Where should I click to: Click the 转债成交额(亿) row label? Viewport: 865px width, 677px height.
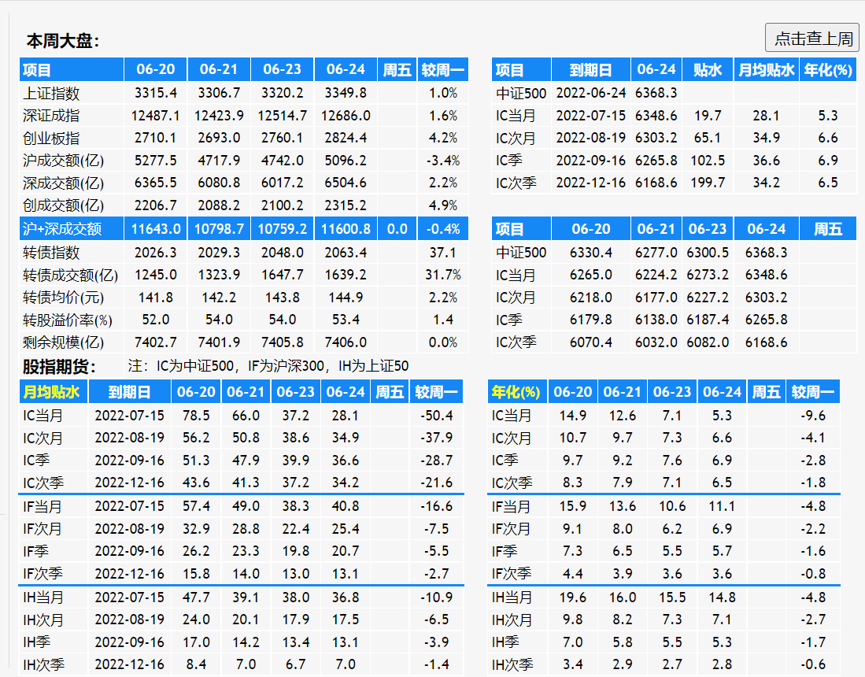tap(70, 275)
